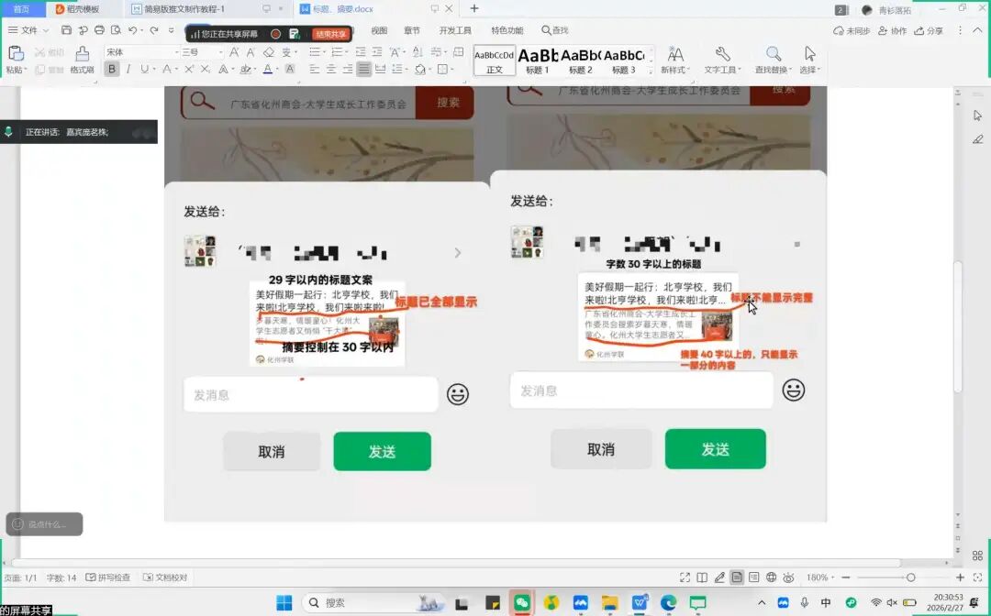Screen dimensions: 991x616
Task: Open the font name dropdown (宋体)
Action: click(177, 51)
